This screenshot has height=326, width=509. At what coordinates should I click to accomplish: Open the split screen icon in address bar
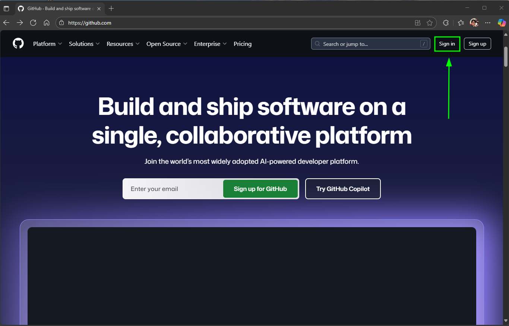(x=418, y=23)
